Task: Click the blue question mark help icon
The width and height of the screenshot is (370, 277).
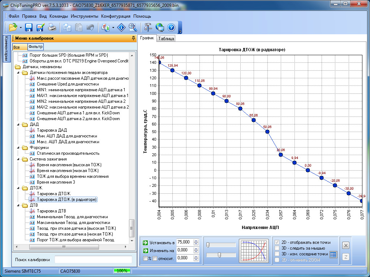Action: [171, 27]
